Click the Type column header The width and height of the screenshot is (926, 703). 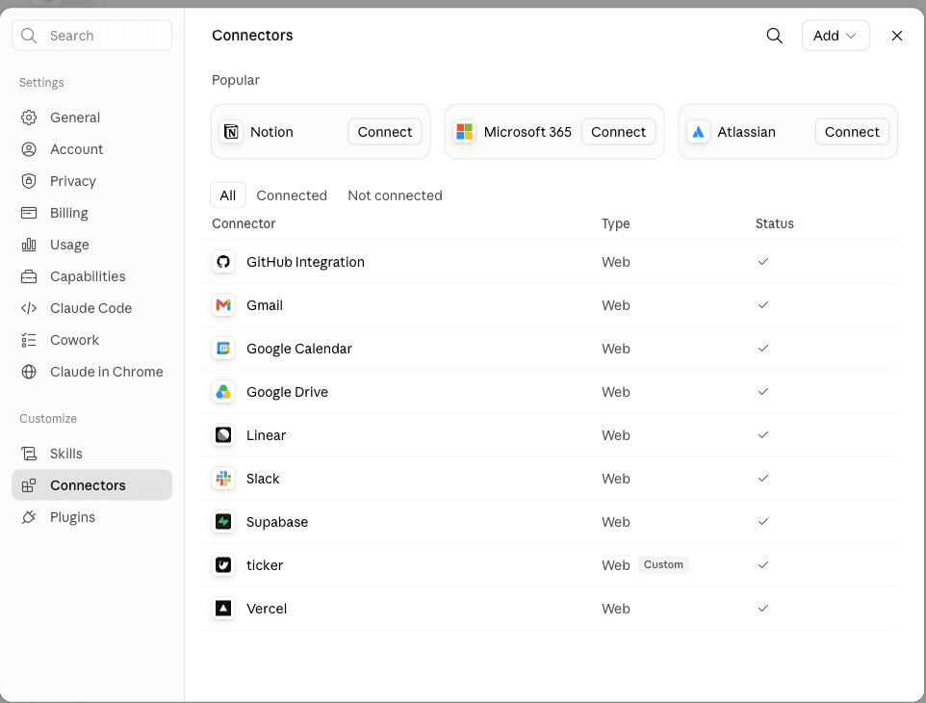coord(615,223)
